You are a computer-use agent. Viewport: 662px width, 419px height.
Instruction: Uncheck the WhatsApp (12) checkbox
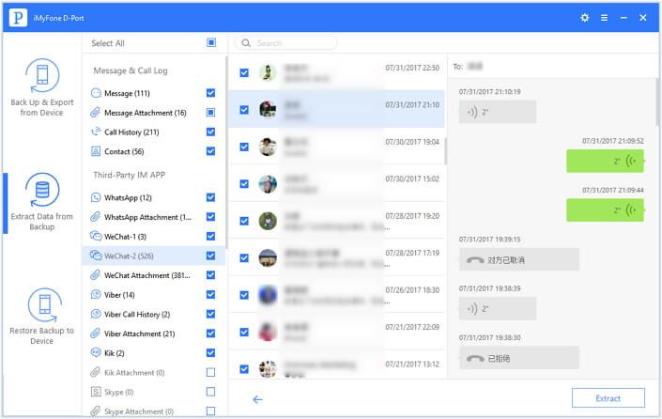coord(210,197)
